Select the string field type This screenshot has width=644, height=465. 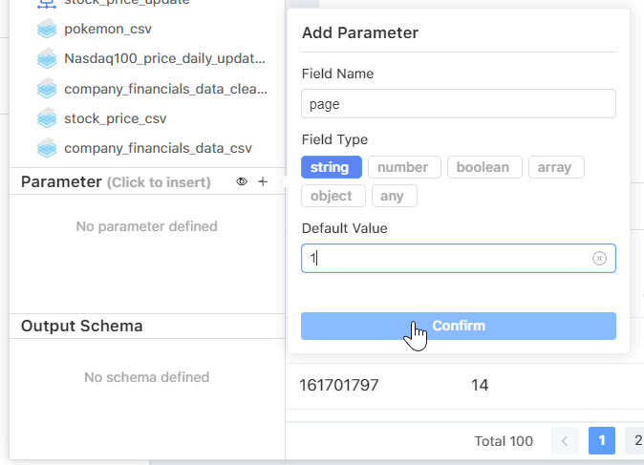pyautogui.click(x=331, y=167)
